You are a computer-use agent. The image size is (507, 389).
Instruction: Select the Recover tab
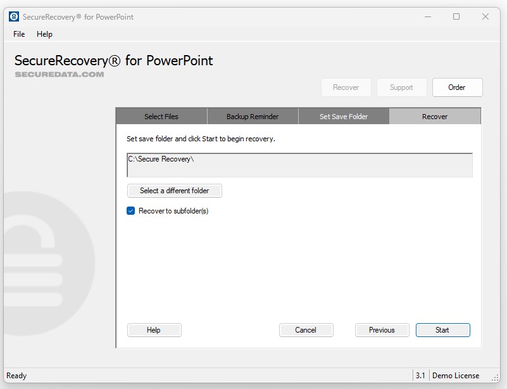(x=434, y=117)
